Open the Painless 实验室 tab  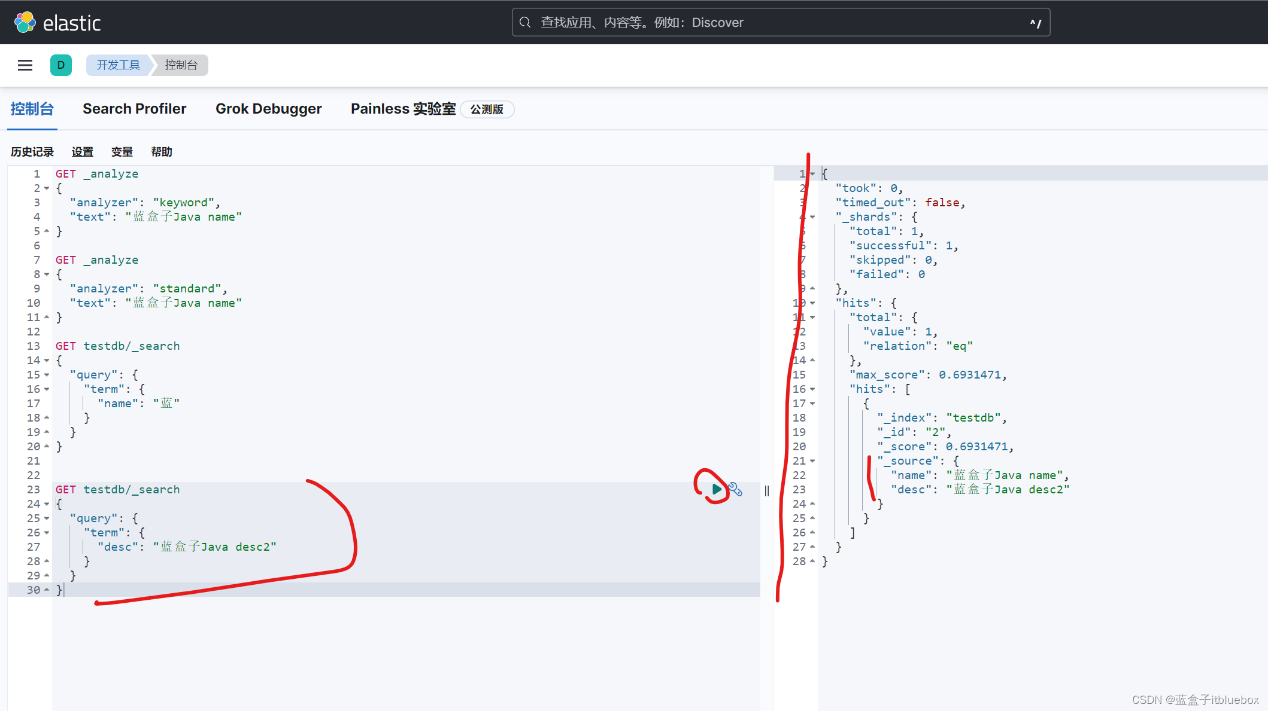click(403, 109)
